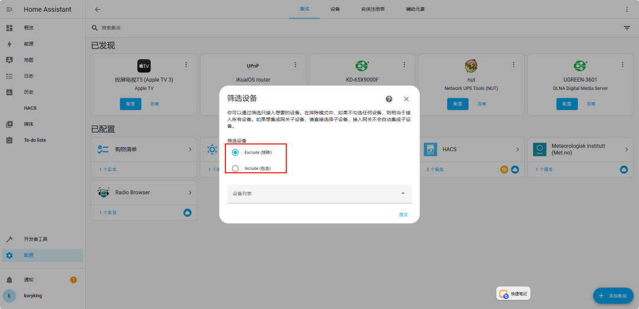Open 配置 settings in the sidebar
Image resolution: width=639 pixels, height=309 pixels.
click(43, 255)
